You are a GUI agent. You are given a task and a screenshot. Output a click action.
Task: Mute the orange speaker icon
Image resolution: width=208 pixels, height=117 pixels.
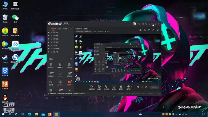(x=128, y=87)
